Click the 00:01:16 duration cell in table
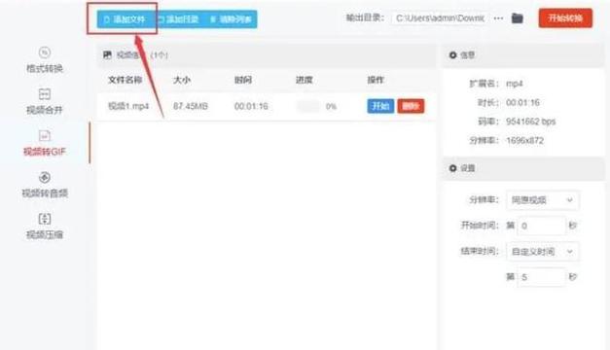 tap(251, 106)
